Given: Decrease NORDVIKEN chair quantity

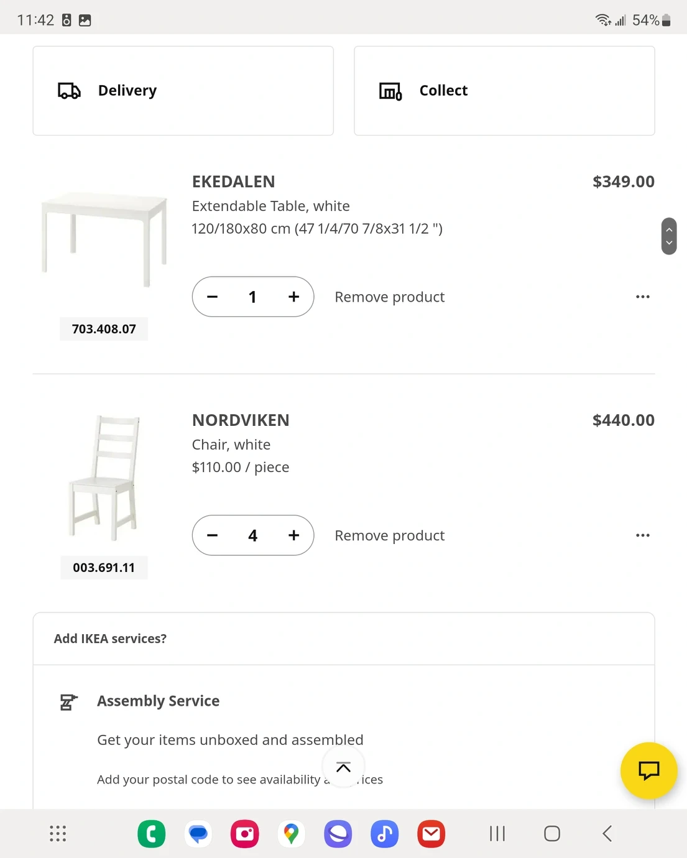Looking at the screenshot, I should tap(213, 535).
